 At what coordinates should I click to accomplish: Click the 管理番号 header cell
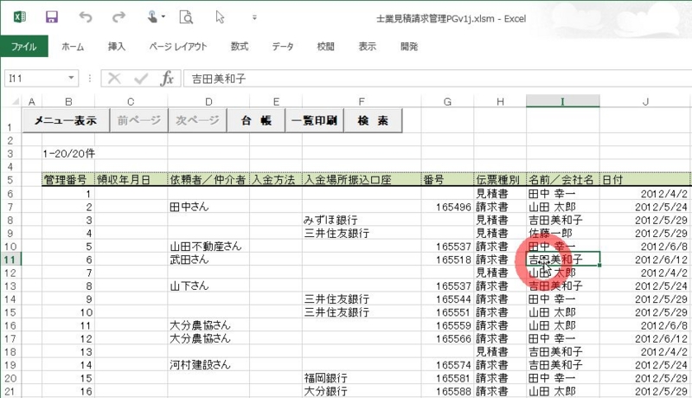[68, 180]
